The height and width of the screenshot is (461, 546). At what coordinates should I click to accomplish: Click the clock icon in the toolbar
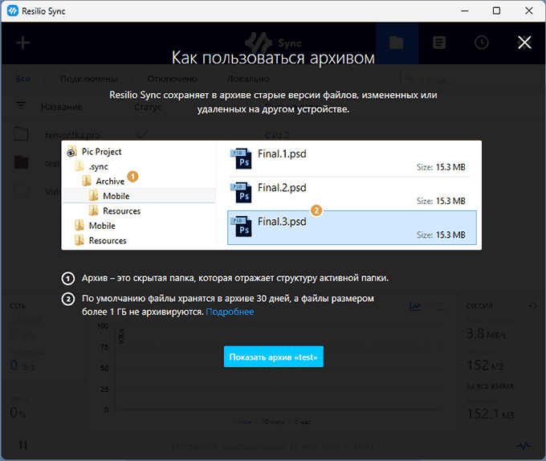coord(482,43)
